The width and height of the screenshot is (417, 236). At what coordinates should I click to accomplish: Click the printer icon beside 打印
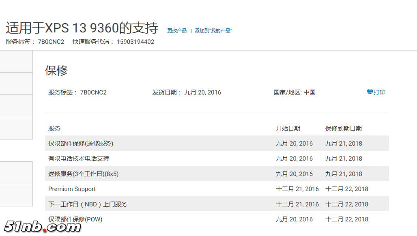tap(370, 92)
